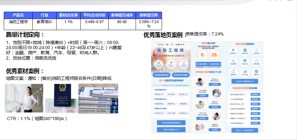Click the calendar 报考时间 icon
297x140 pixels.
click(x=245, y=51)
